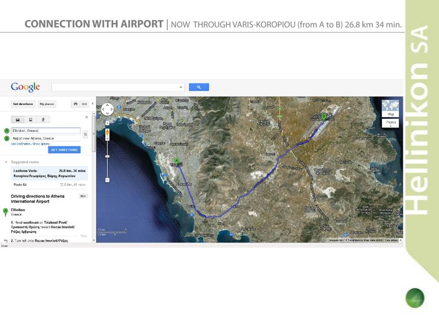
Task: Click green marker B at airport
Action: (324, 117)
